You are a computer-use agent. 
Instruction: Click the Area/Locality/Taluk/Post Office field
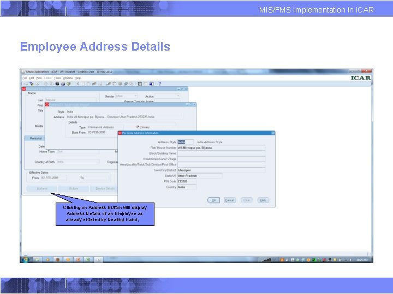pyautogui.click(x=221, y=164)
